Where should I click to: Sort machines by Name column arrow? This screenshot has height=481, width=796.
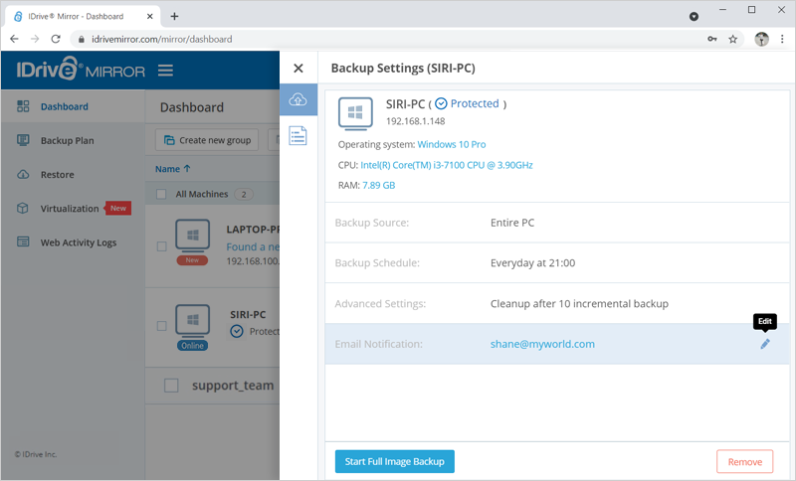click(187, 169)
